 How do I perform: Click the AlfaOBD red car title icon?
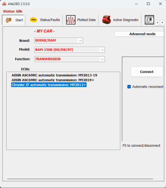pos(4,4)
